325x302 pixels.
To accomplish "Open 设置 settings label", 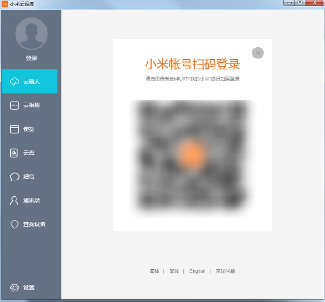I will coord(29,287).
